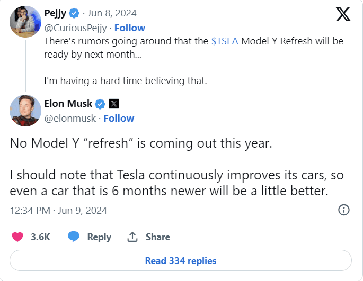This screenshot has height=281, width=363.
Task: Open the $TSLA cashtag link
Action: [225, 41]
